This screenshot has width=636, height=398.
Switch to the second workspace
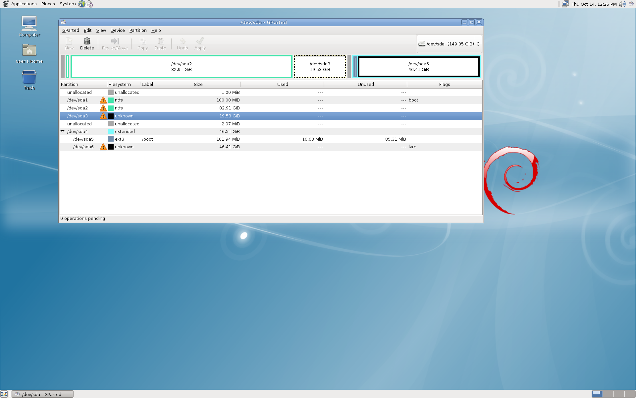pos(608,394)
